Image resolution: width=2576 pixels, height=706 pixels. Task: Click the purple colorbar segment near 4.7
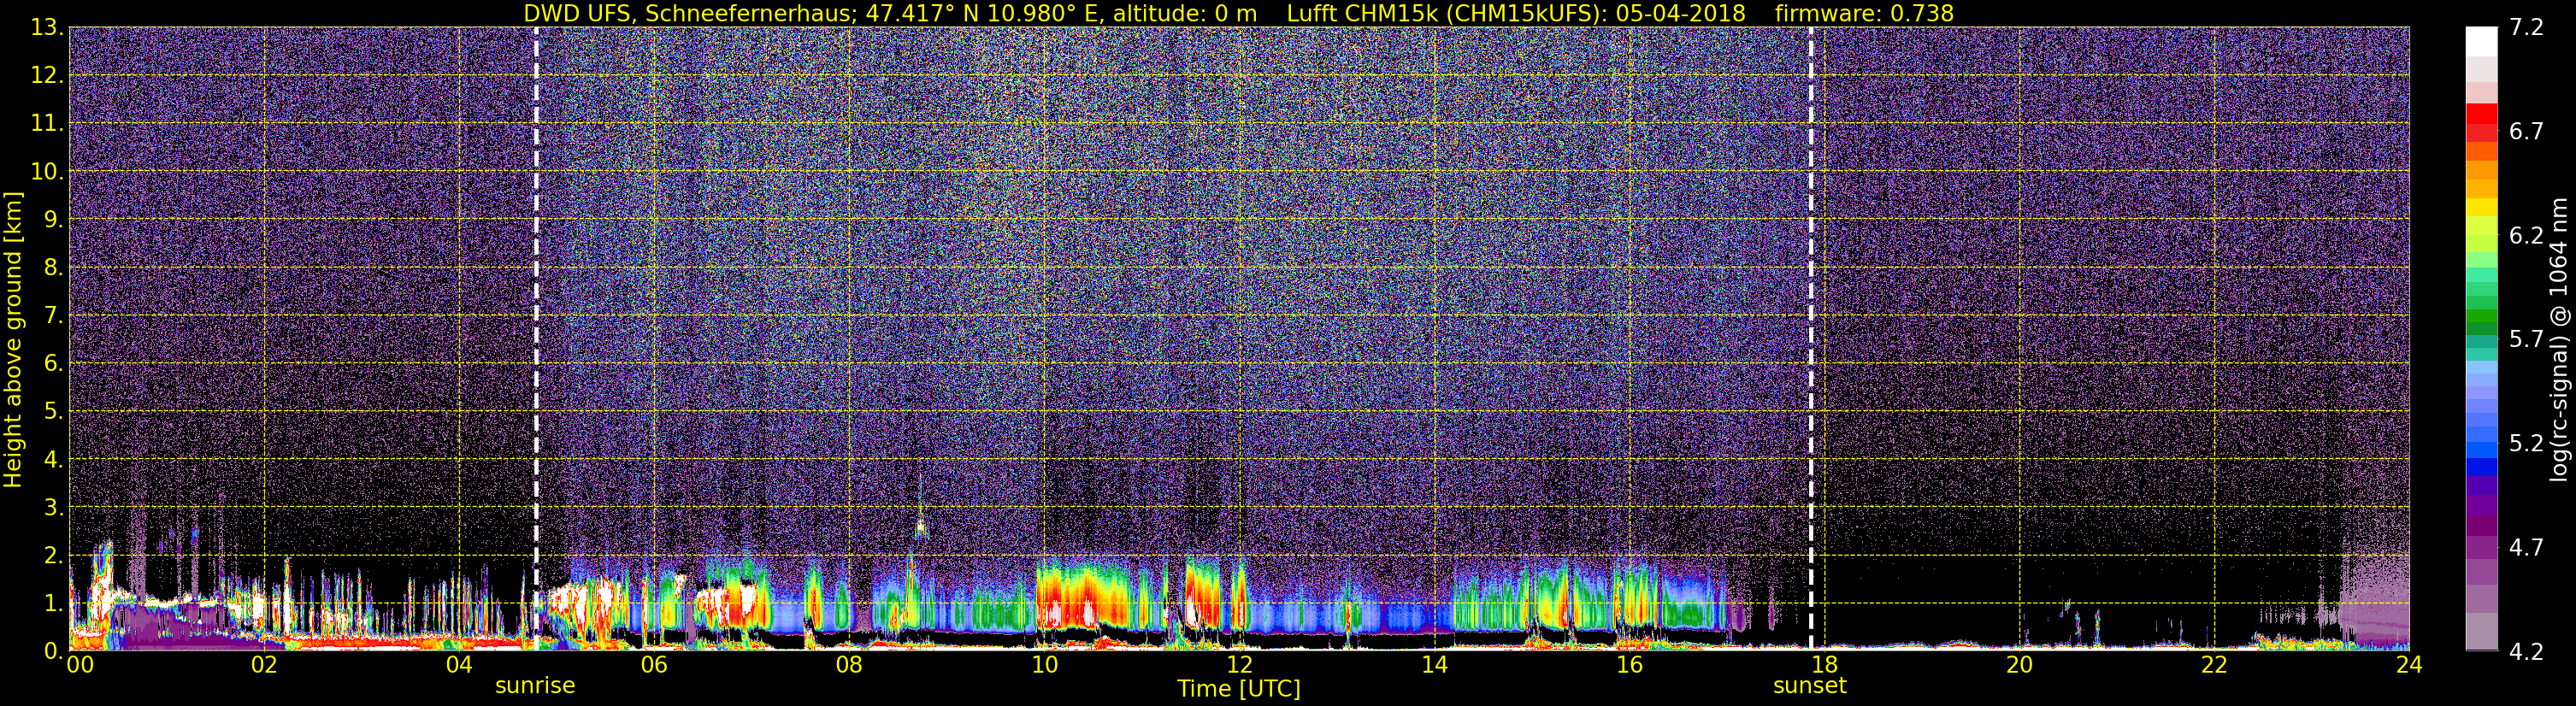[2481, 547]
